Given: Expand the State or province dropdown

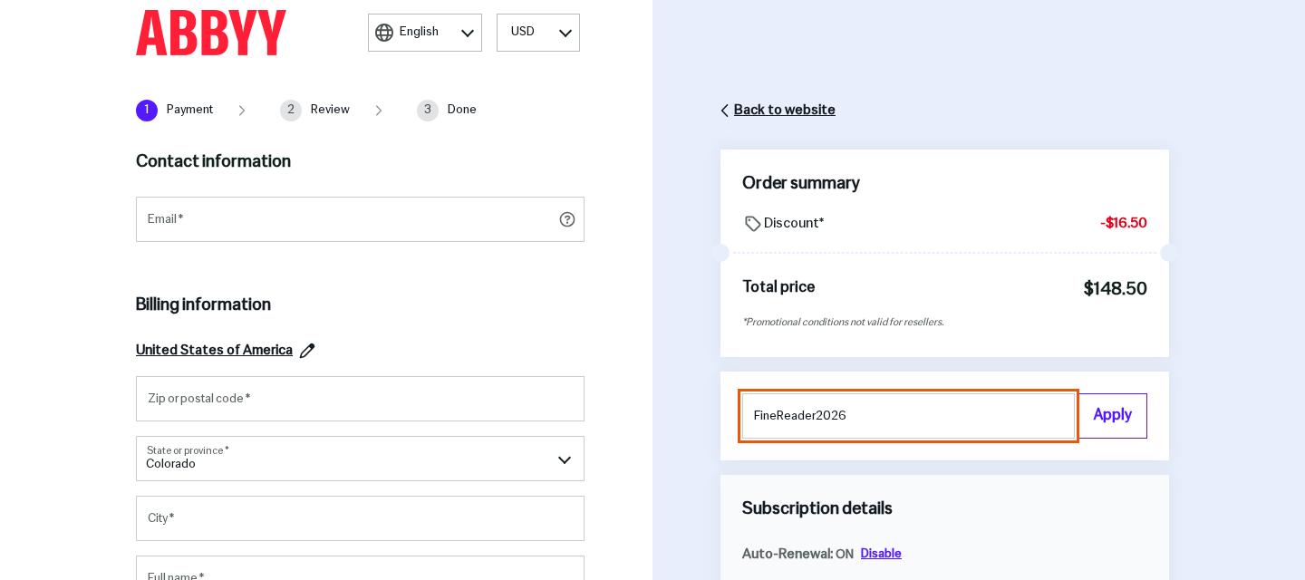Looking at the screenshot, I should [360, 459].
